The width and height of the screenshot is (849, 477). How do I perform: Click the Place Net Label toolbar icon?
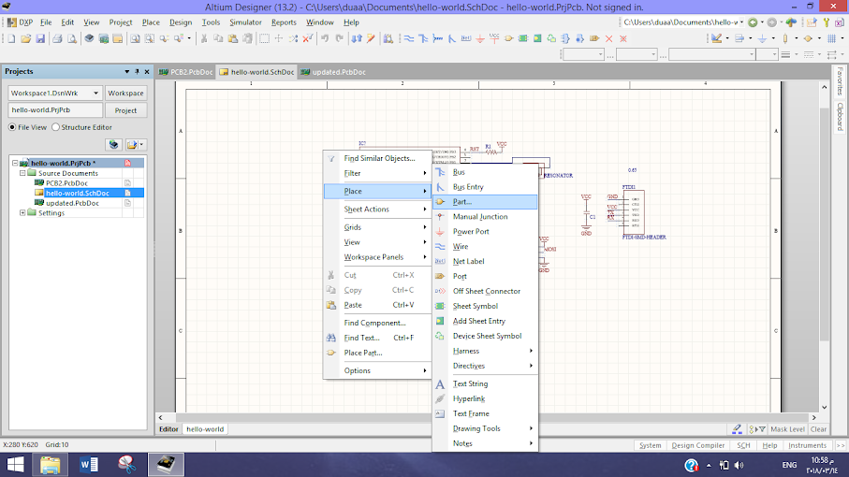(465, 38)
